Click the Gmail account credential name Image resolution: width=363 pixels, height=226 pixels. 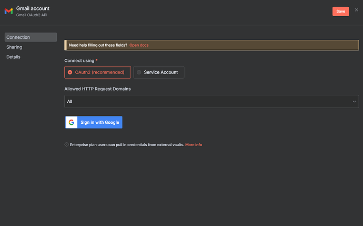(x=33, y=8)
